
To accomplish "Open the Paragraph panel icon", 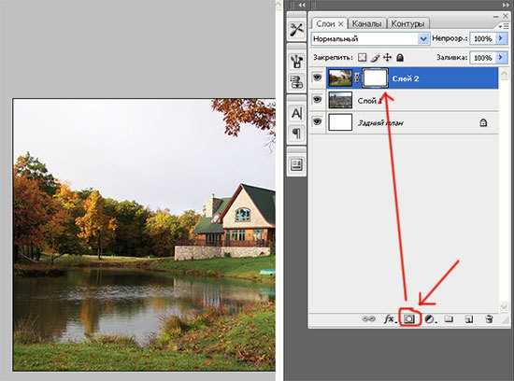I will point(296,134).
